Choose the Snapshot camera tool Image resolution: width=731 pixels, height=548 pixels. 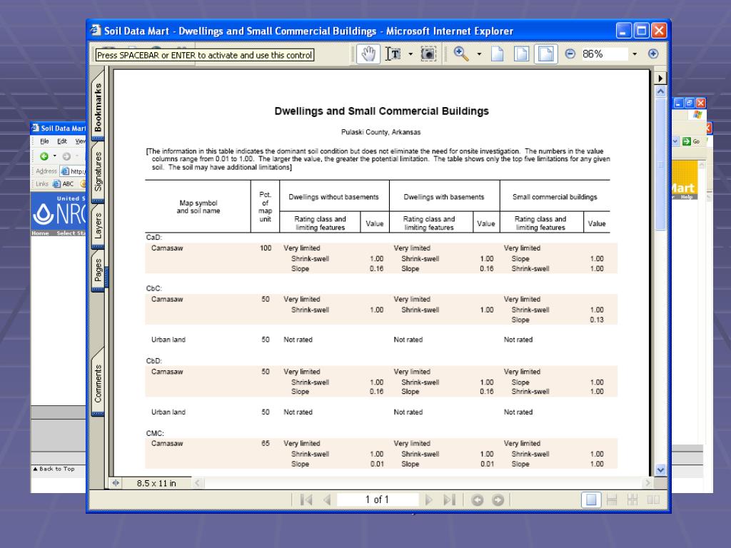pos(428,54)
